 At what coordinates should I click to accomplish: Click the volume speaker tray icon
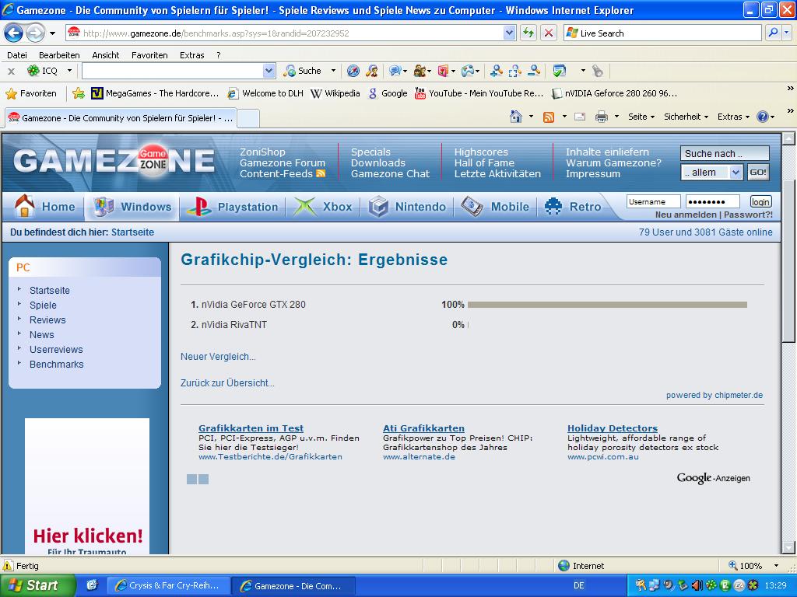pyautogui.click(x=697, y=585)
